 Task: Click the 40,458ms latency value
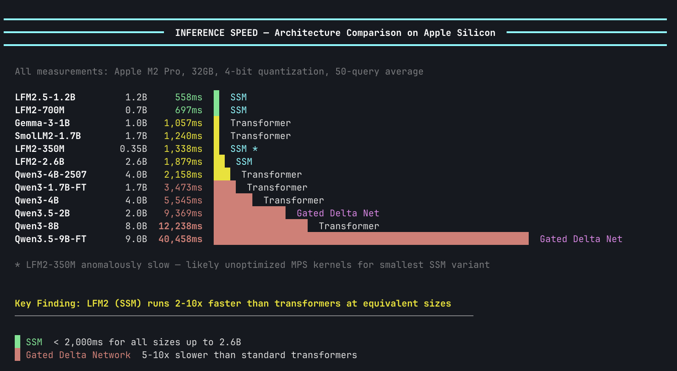tap(181, 239)
